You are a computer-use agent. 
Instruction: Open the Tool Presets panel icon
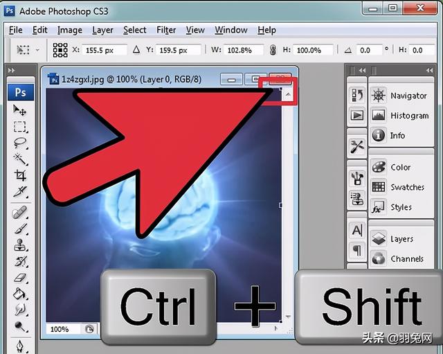[357, 147]
